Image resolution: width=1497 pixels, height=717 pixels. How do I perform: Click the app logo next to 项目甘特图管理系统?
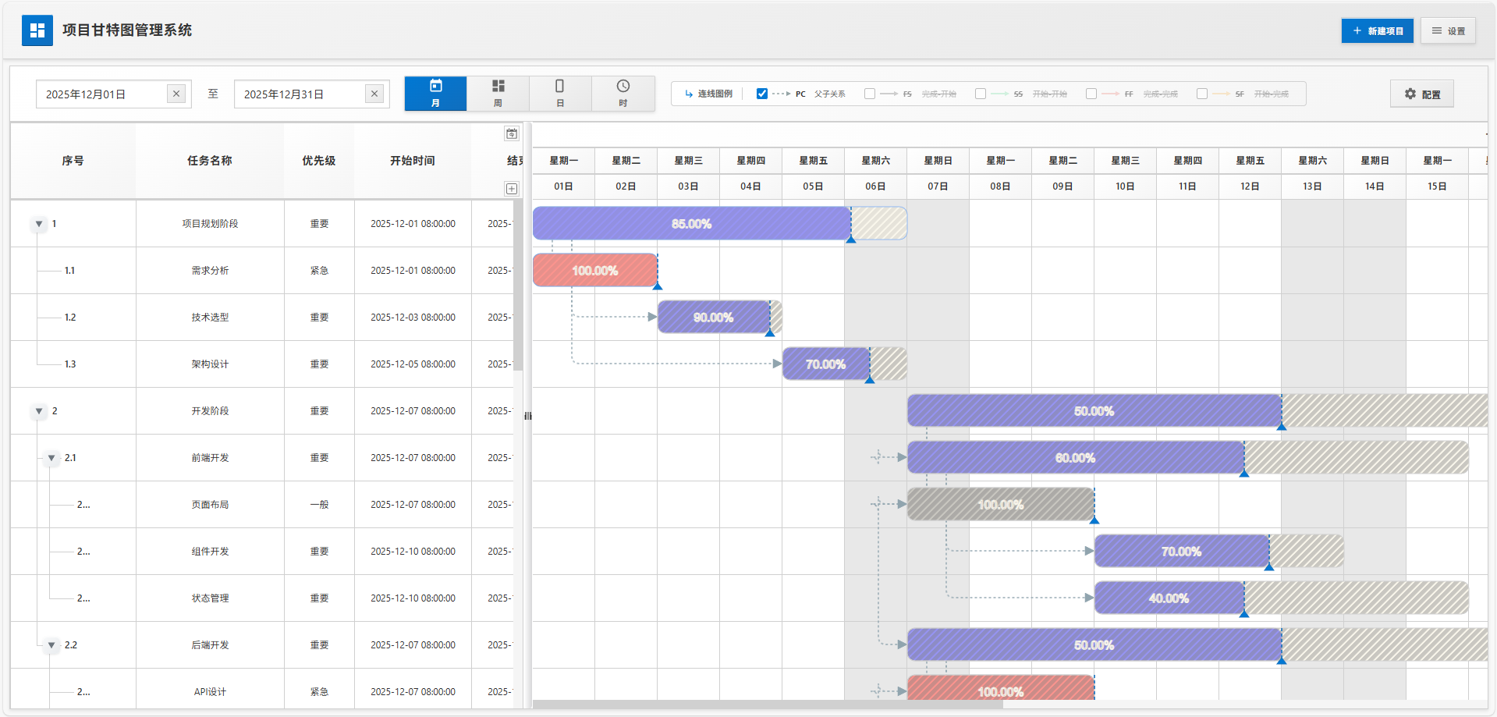pos(37,30)
